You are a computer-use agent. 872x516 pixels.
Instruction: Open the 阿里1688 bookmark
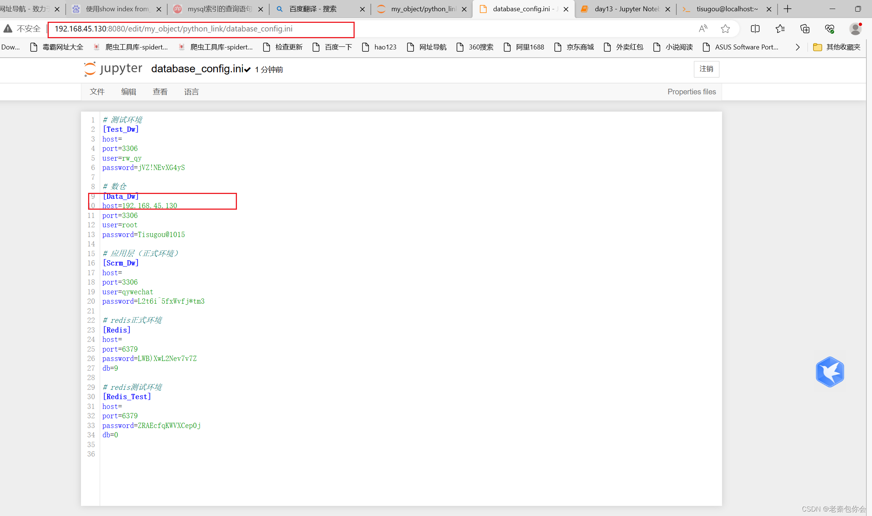point(524,47)
